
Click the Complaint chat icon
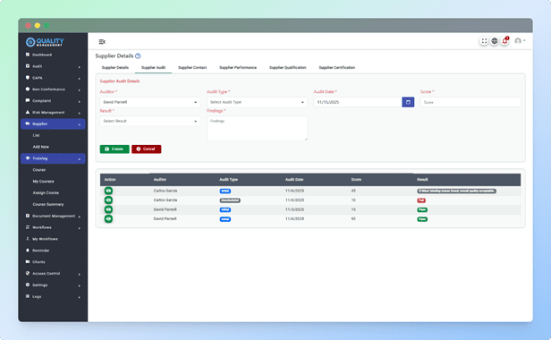pos(28,100)
